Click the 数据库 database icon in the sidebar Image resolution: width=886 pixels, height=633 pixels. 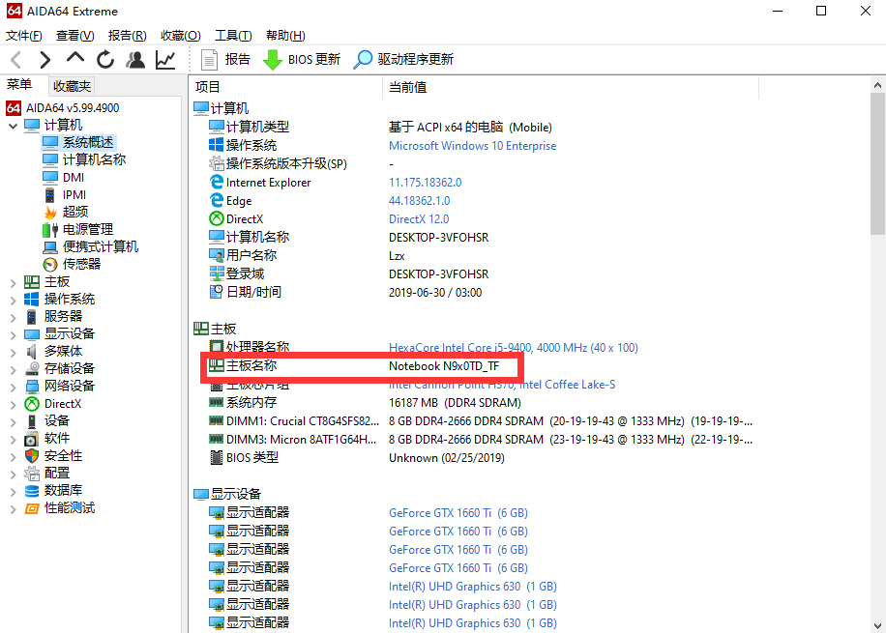pos(32,491)
